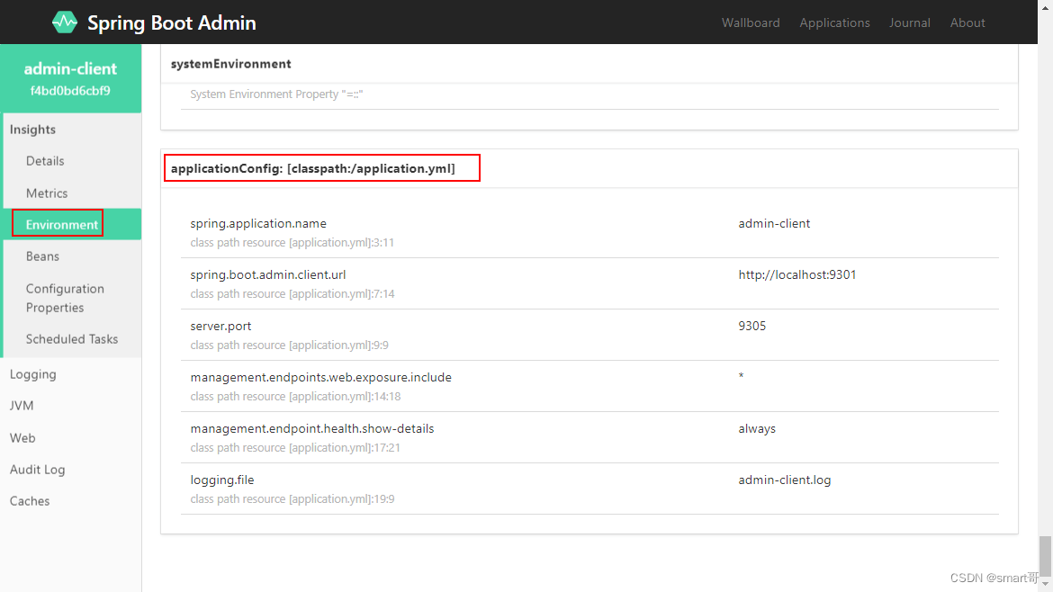The width and height of the screenshot is (1053, 592).
Task: Open Configuration Properties
Action: 65,298
